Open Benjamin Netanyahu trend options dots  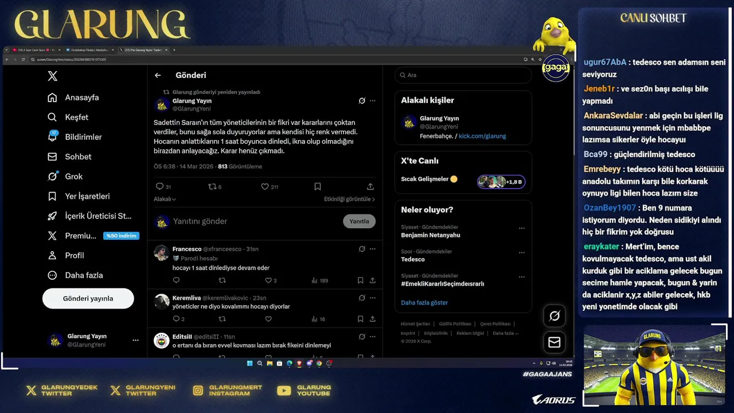pyautogui.click(x=522, y=228)
